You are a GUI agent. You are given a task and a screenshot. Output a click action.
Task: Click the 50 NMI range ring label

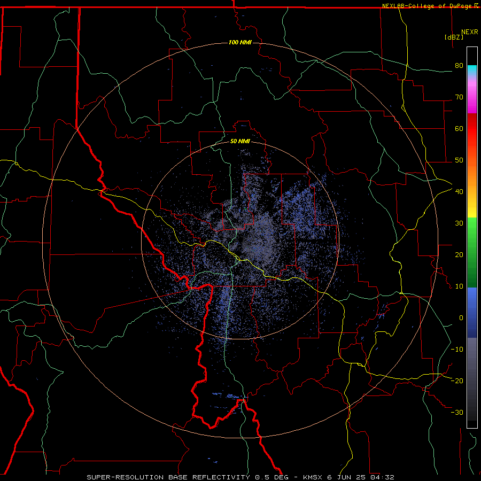[x=240, y=141]
